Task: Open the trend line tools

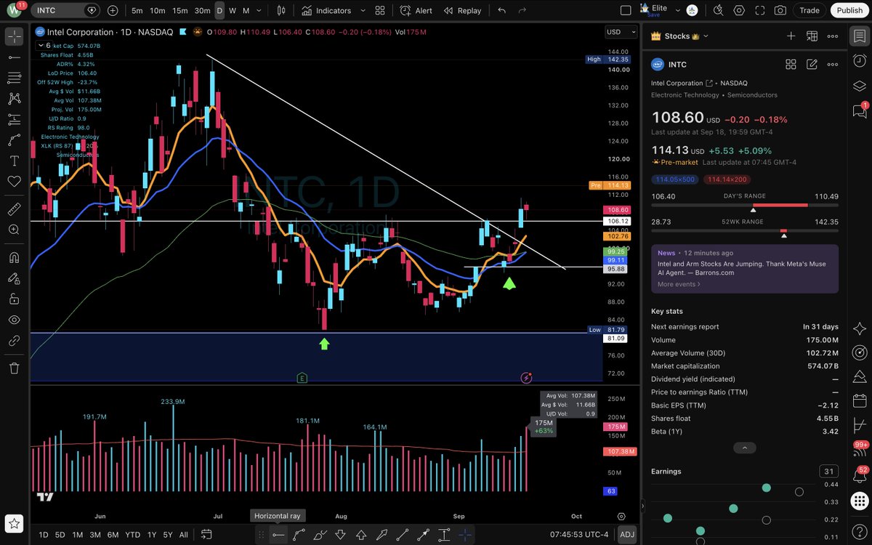Action: click(x=14, y=57)
